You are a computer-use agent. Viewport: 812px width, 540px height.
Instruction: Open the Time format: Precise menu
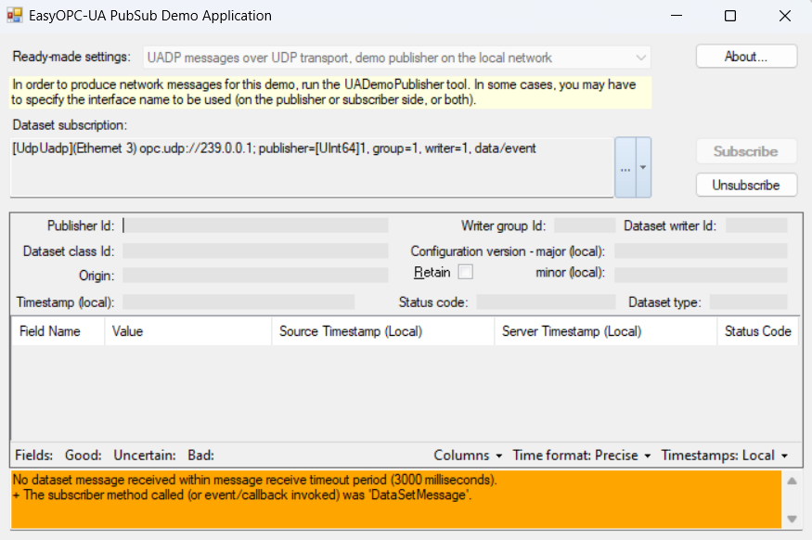(582, 455)
